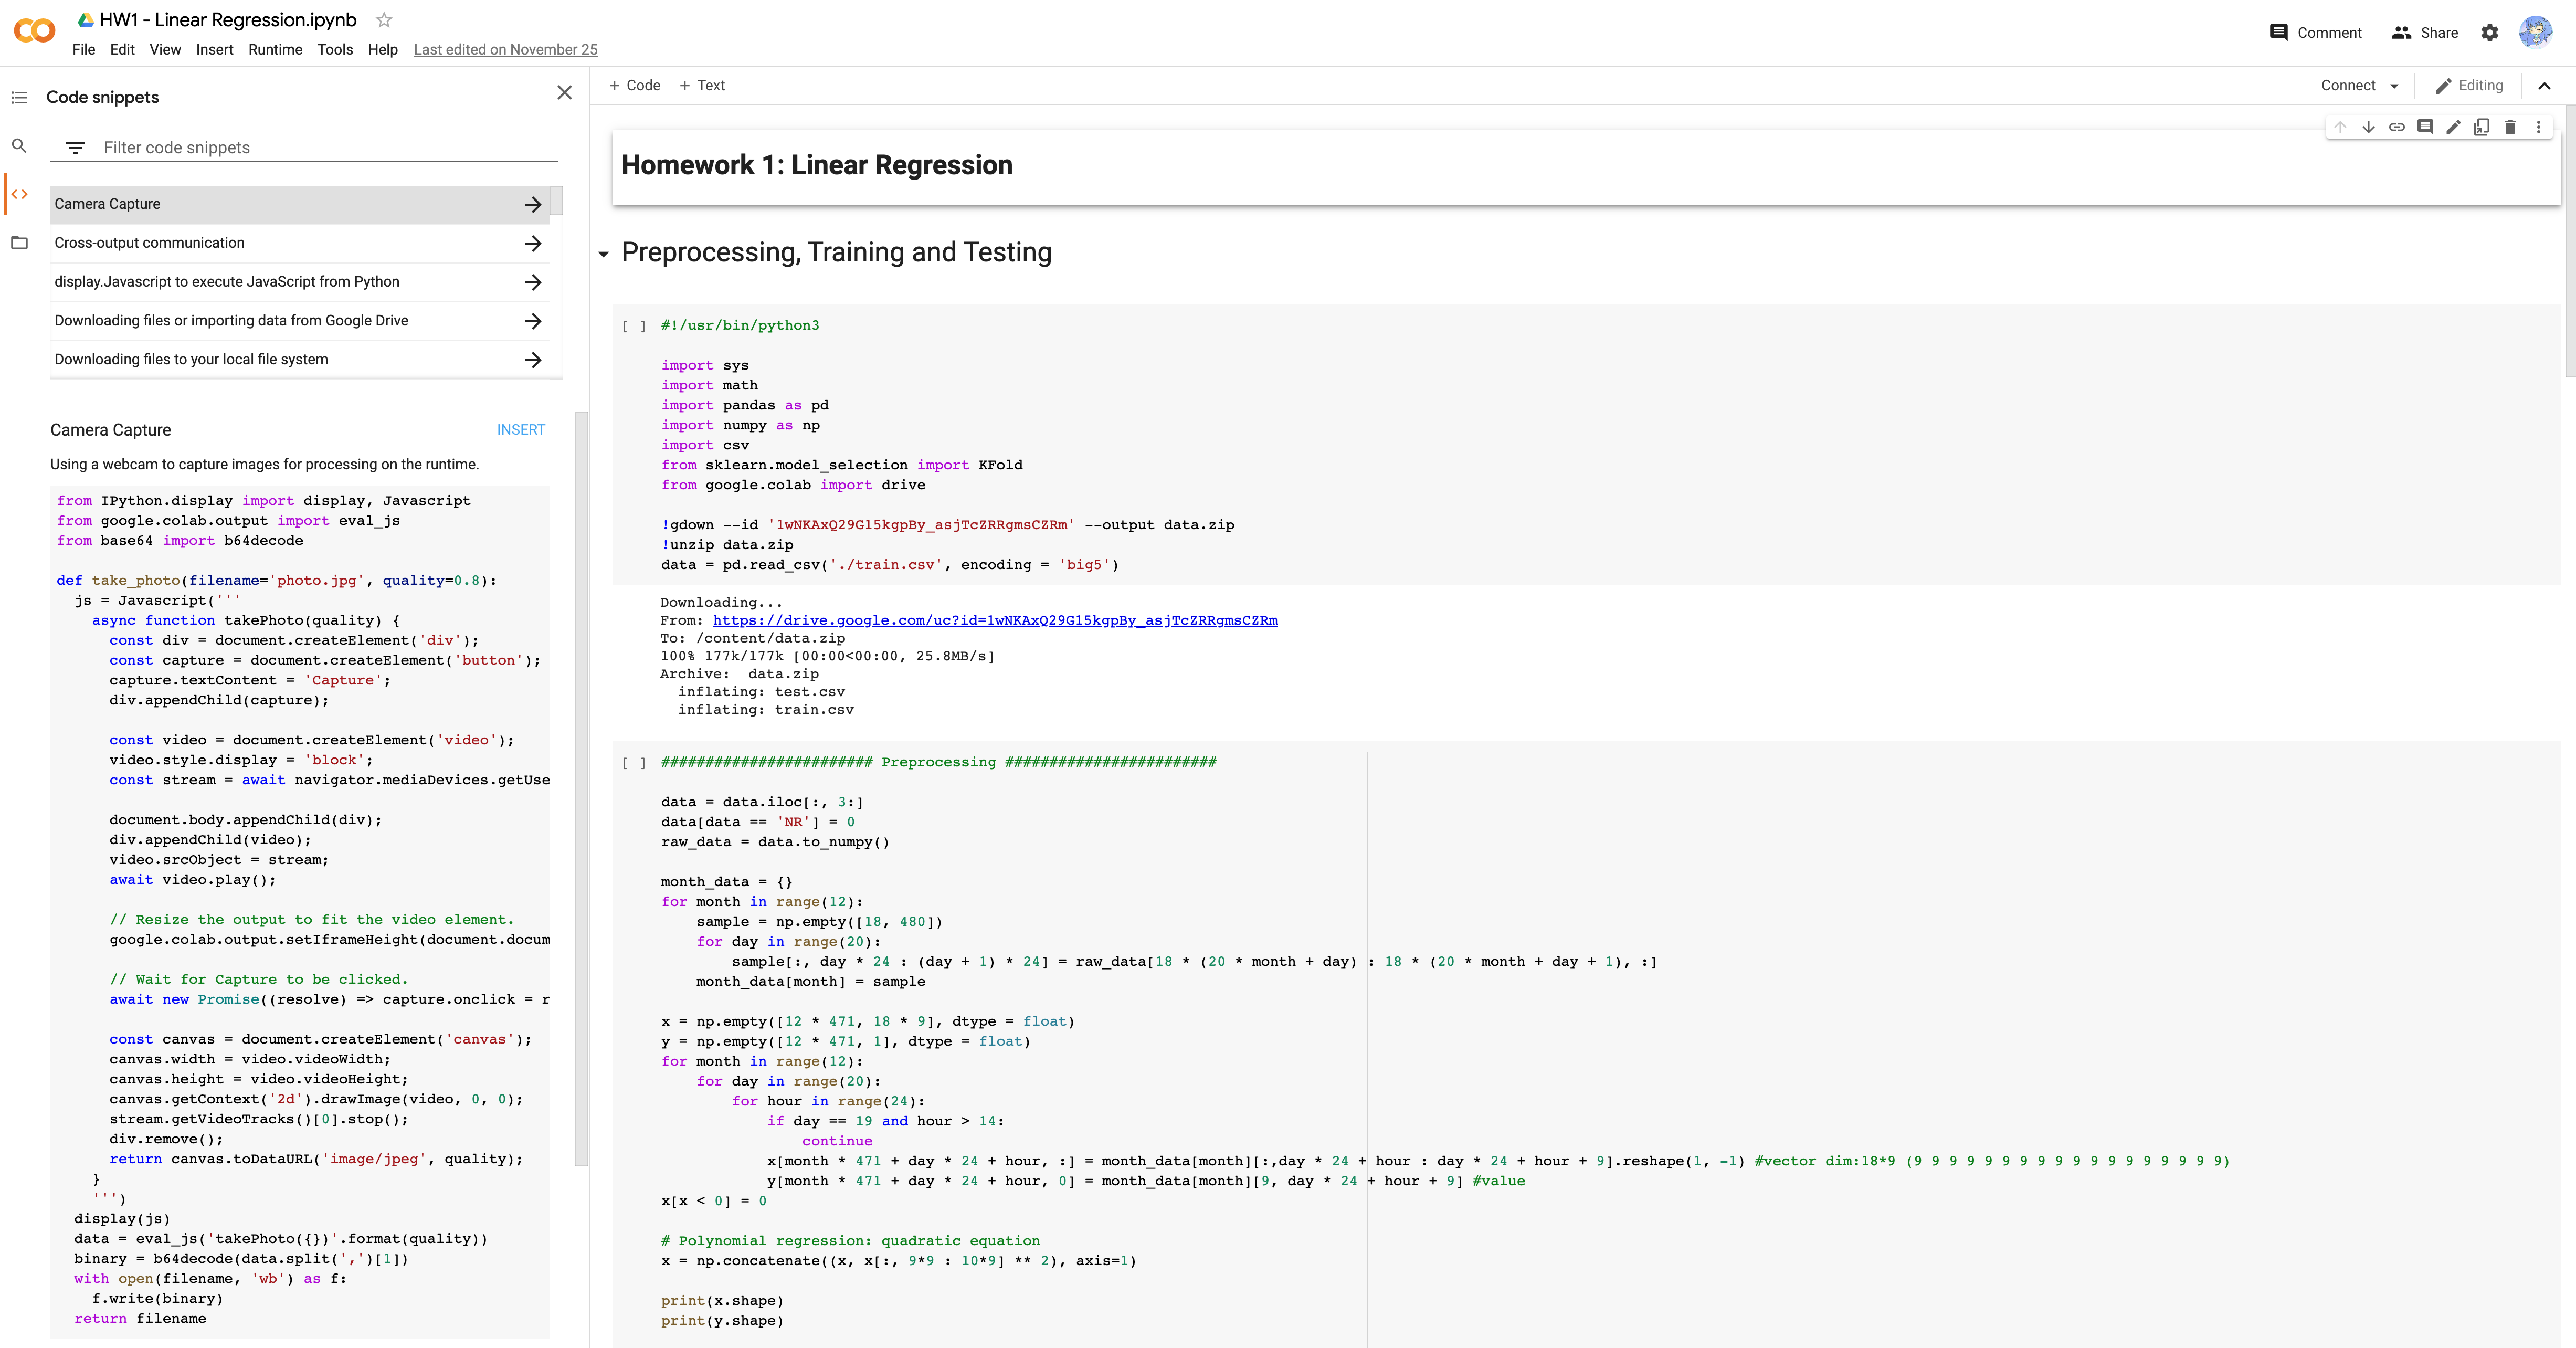
Task: Click the Filter code snippets field
Action: point(200,147)
